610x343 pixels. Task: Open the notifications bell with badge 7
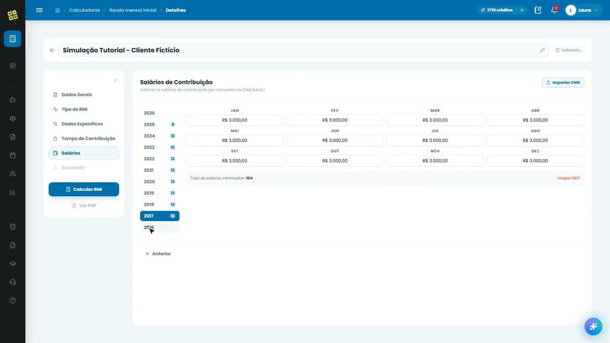tap(554, 10)
